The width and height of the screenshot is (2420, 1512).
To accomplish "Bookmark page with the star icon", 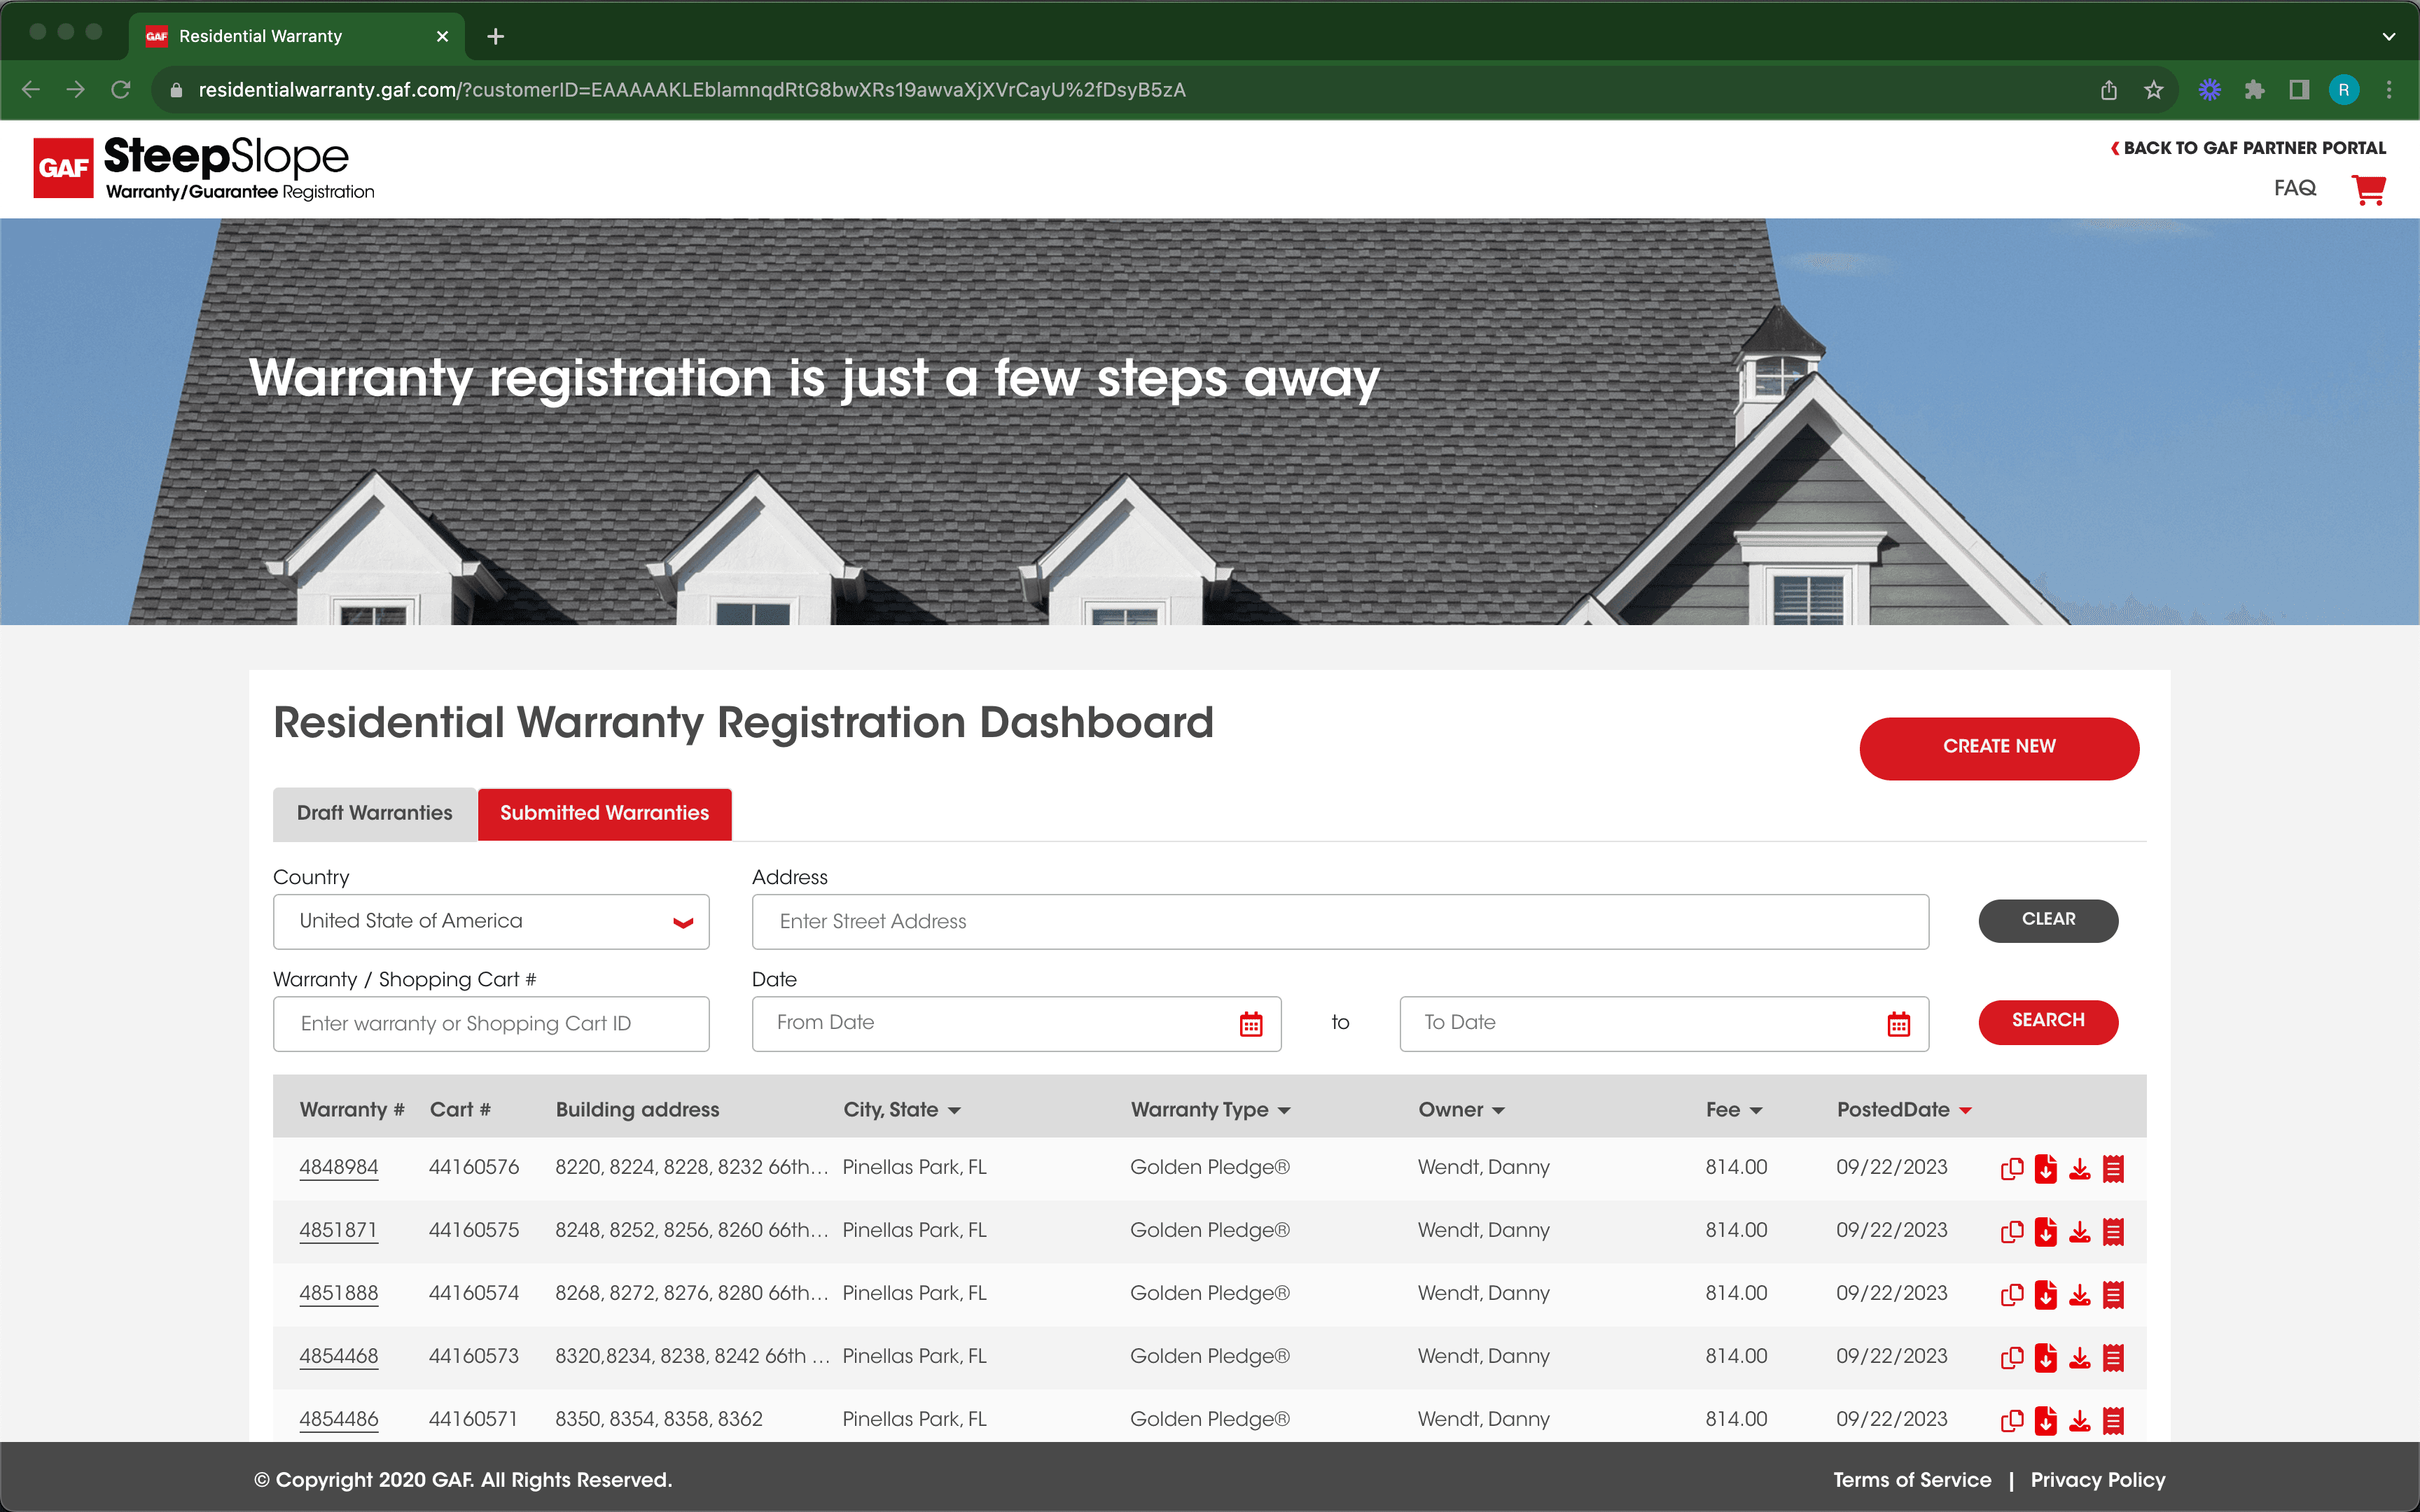I will pyautogui.click(x=2154, y=90).
